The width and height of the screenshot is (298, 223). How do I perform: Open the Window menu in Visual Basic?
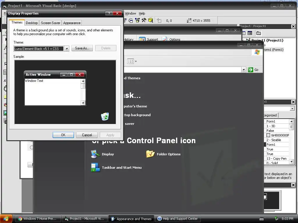[130, 13]
